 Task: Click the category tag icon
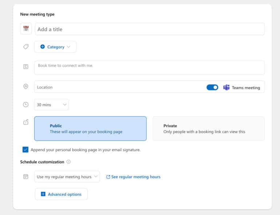tap(26, 47)
